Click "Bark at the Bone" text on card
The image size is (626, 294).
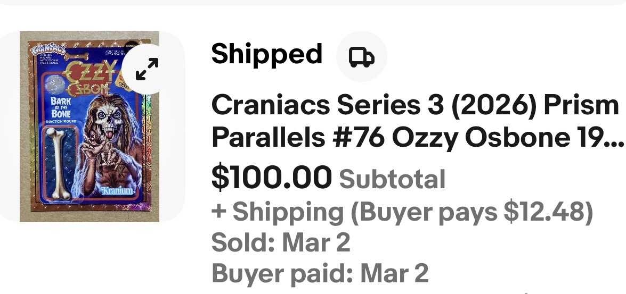[x=61, y=107]
